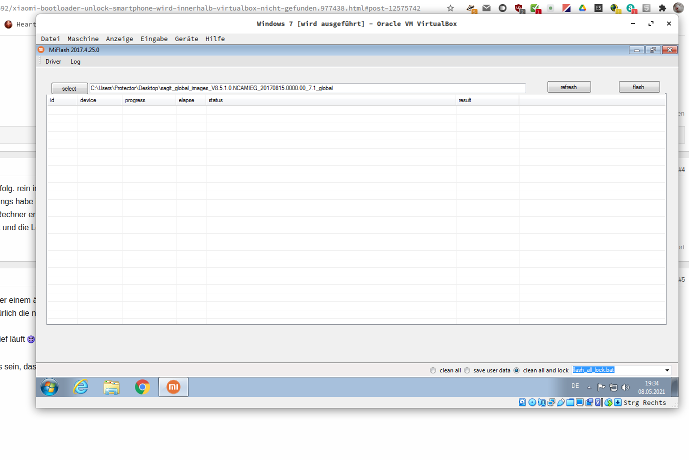Open Chrome from the Windows 7 taskbar
Viewport: 689px width, 460px height.
(142, 387)
